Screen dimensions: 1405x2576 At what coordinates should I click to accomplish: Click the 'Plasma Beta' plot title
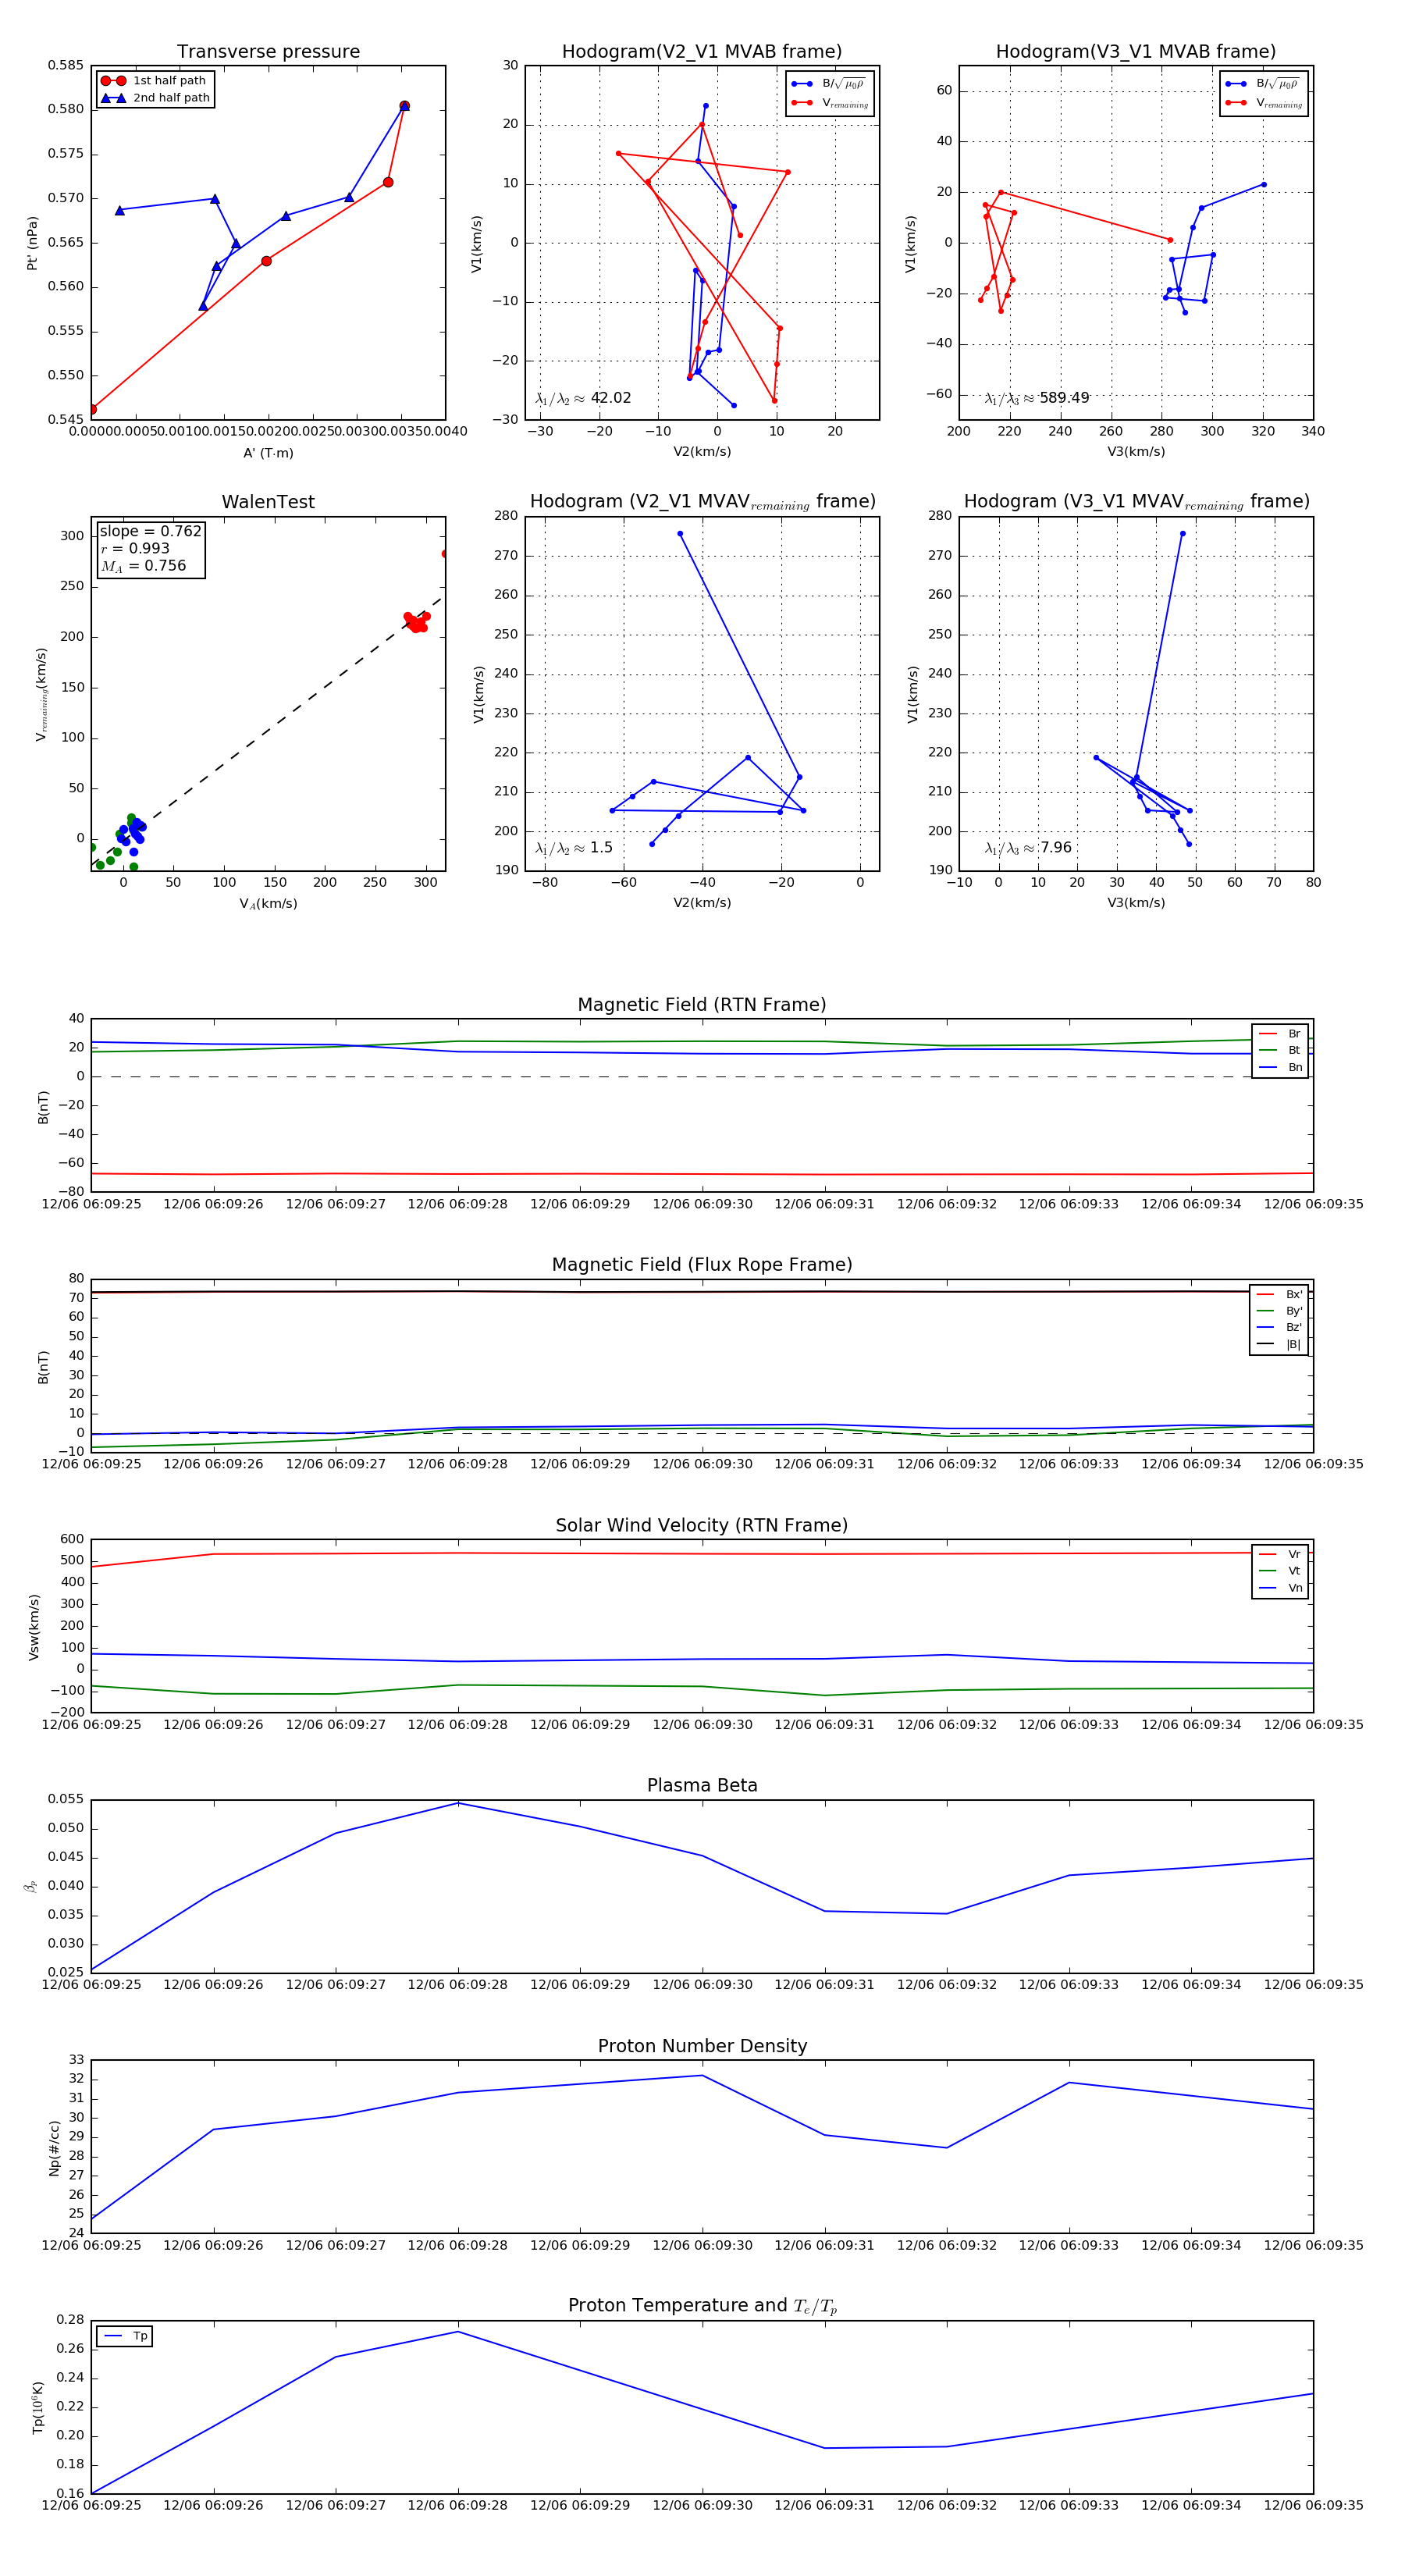[x=702, y=1786]
